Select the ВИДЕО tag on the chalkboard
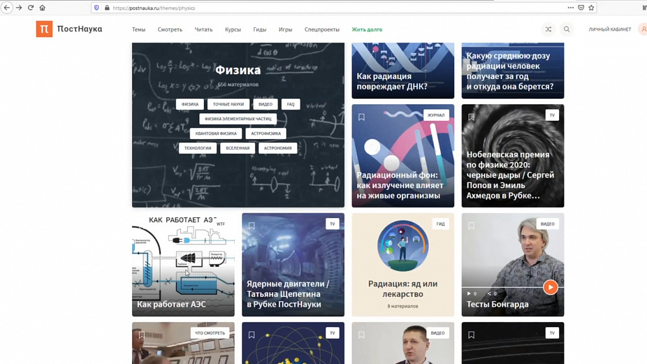The height and width of the screenshot is (364, 647). pos(265,104)
